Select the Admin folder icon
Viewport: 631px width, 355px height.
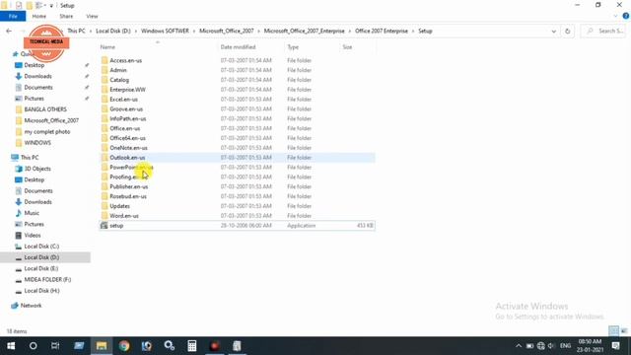point(105,70)
